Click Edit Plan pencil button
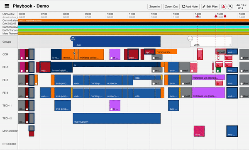 point(210,7)
